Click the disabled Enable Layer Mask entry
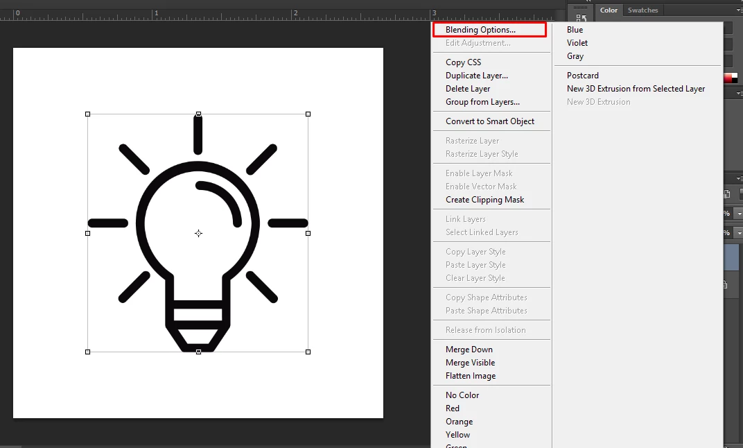 (479, 173)
